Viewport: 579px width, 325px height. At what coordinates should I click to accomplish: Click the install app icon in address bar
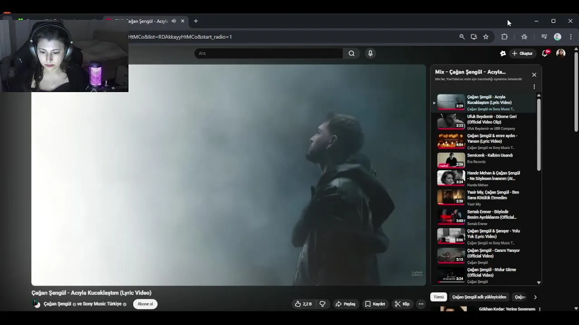[474, 37]
